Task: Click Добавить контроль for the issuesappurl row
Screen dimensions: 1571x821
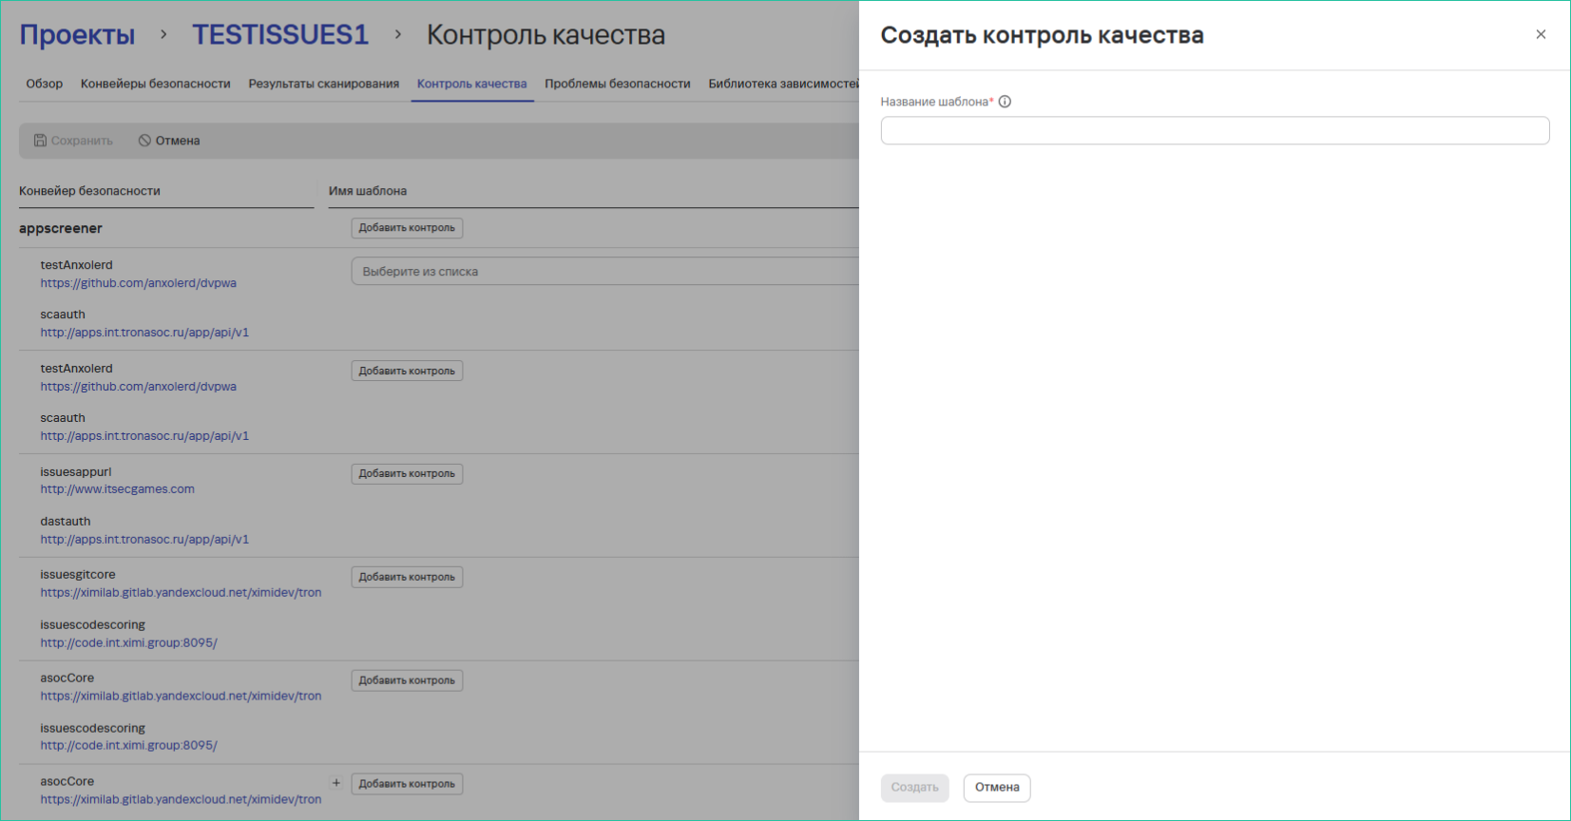Action: [x=407, y=473]
